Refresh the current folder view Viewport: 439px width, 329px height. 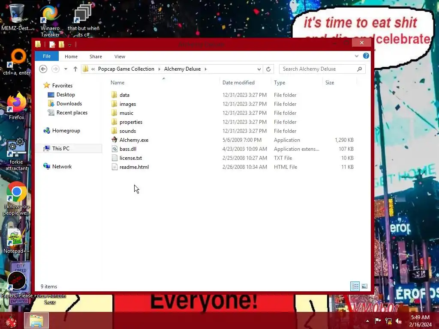point(268,69)
